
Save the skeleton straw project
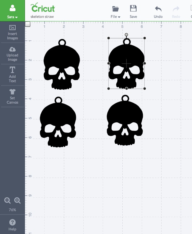[x=133, y=12]
